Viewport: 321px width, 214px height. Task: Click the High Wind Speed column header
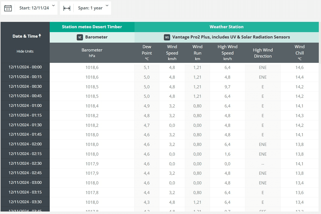227,53
